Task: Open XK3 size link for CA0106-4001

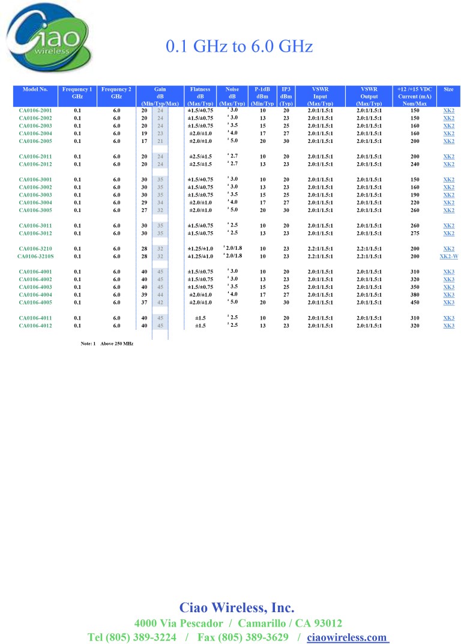Action: pyautogui.click(x=448, y=272)
